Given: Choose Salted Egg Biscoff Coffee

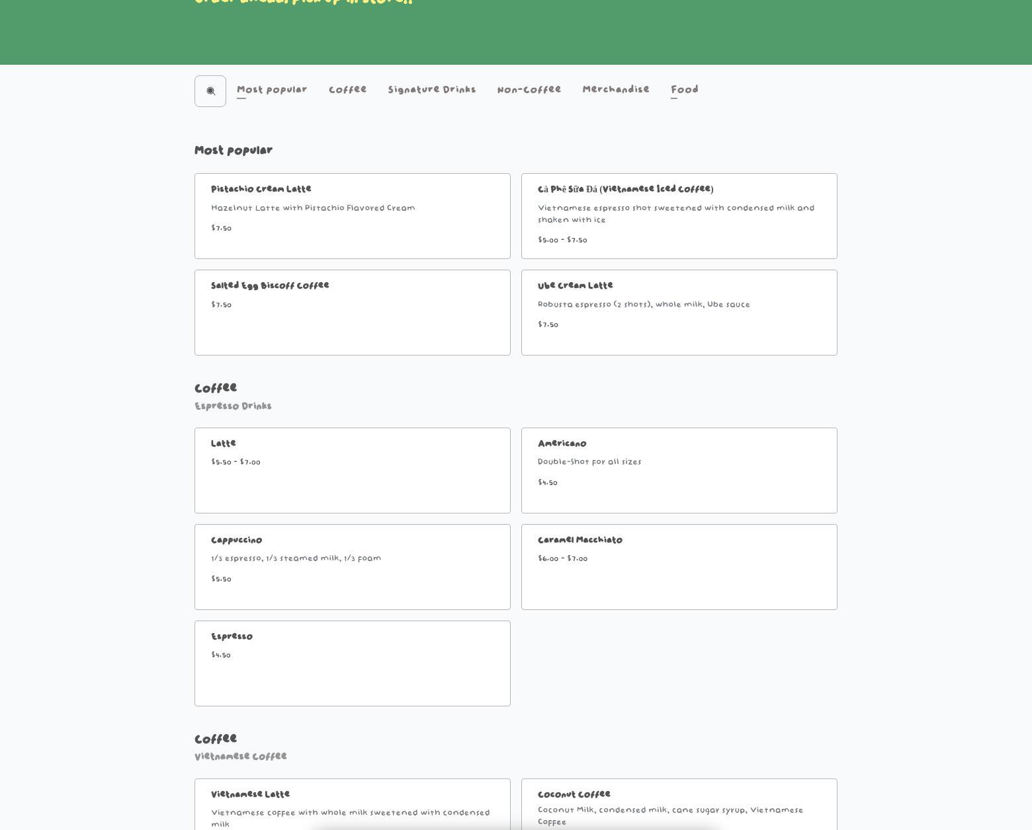Looking at the screenshot, I should [352, 313].
